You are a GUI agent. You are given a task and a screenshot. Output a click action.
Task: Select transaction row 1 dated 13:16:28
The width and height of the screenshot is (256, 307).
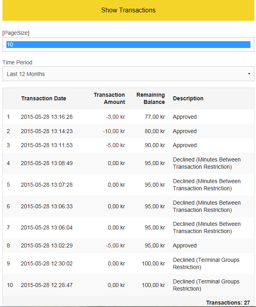(128, 117)
